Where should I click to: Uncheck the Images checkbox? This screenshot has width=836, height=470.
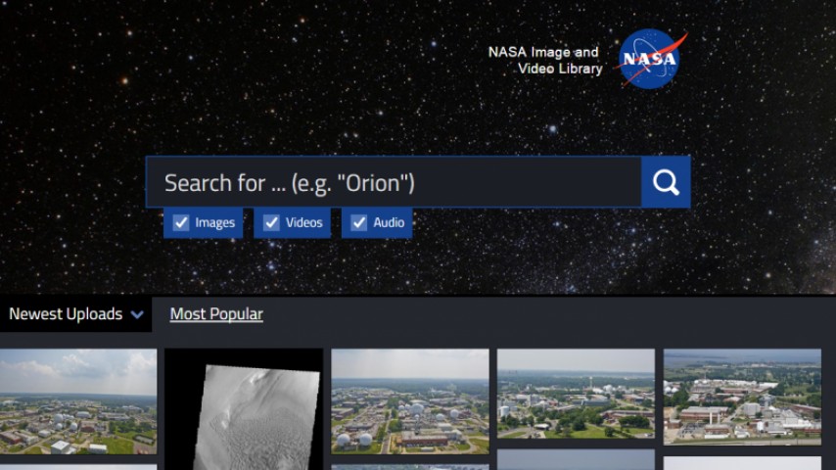[181, 222]
